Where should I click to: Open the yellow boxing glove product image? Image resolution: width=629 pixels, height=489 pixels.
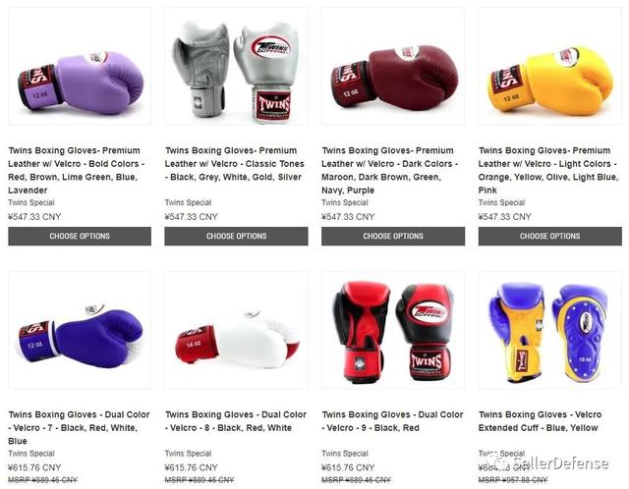pos(550,66)
